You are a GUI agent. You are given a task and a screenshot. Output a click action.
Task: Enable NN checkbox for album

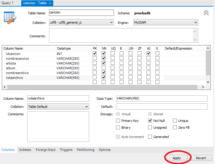[x=104, y=68]
